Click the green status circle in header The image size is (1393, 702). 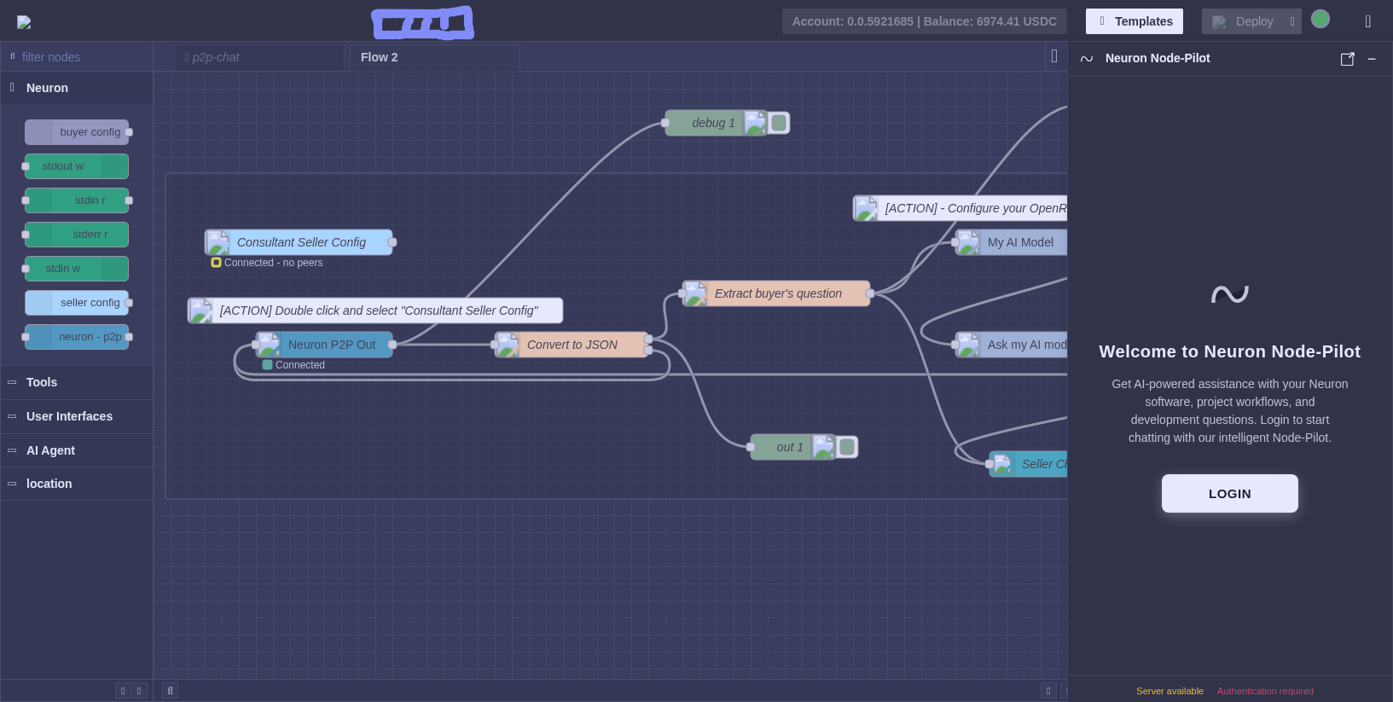(x=1320, y=19)
